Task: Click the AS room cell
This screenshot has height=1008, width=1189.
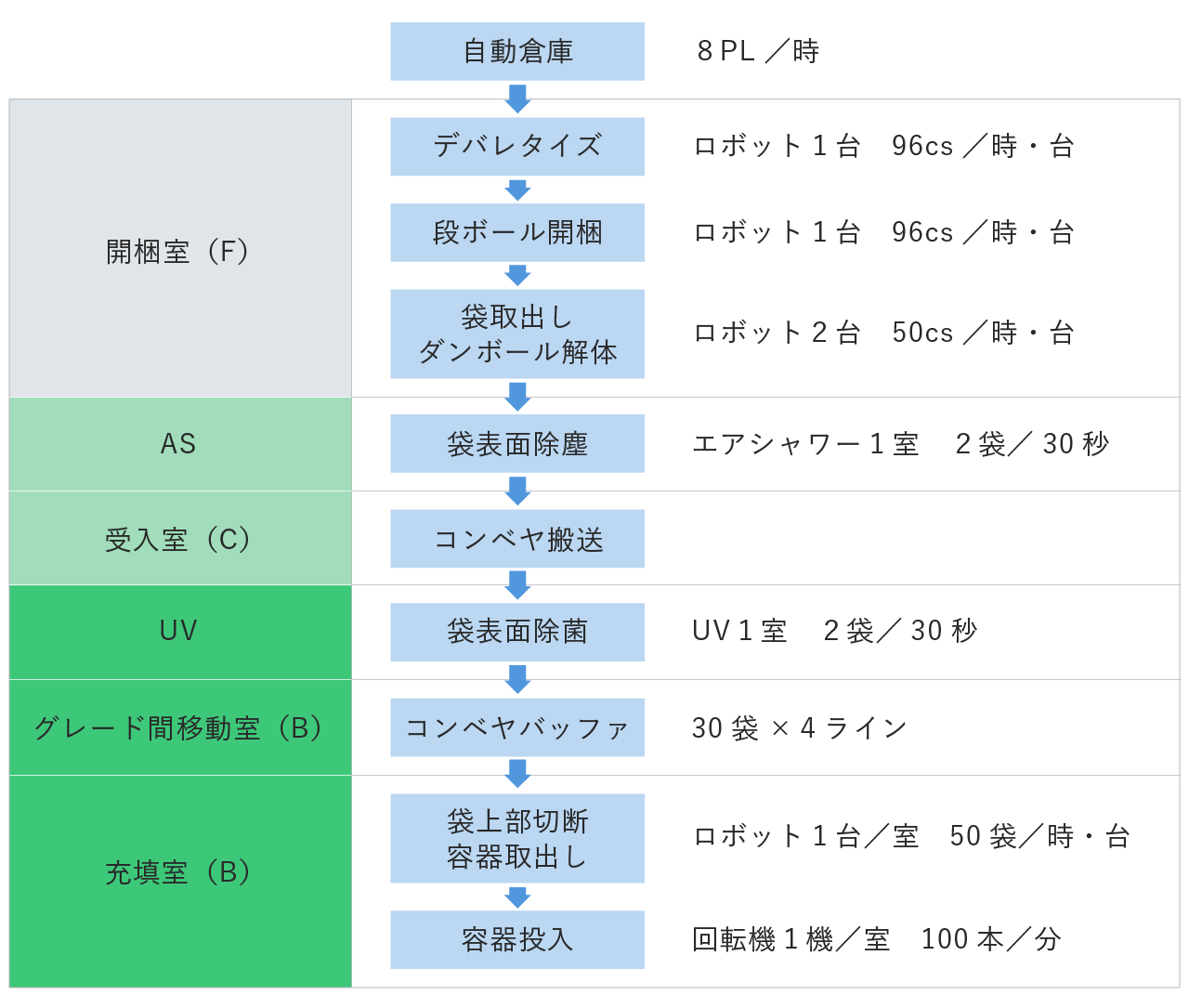Action: (x=180, y=444)
